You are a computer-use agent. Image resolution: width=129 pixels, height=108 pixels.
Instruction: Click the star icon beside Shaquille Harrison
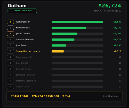40,51
